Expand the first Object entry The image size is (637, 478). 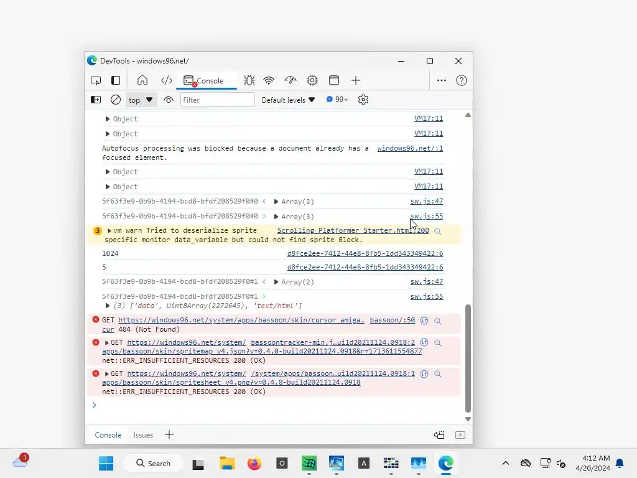pyautogui.click(x=107, y=119)
